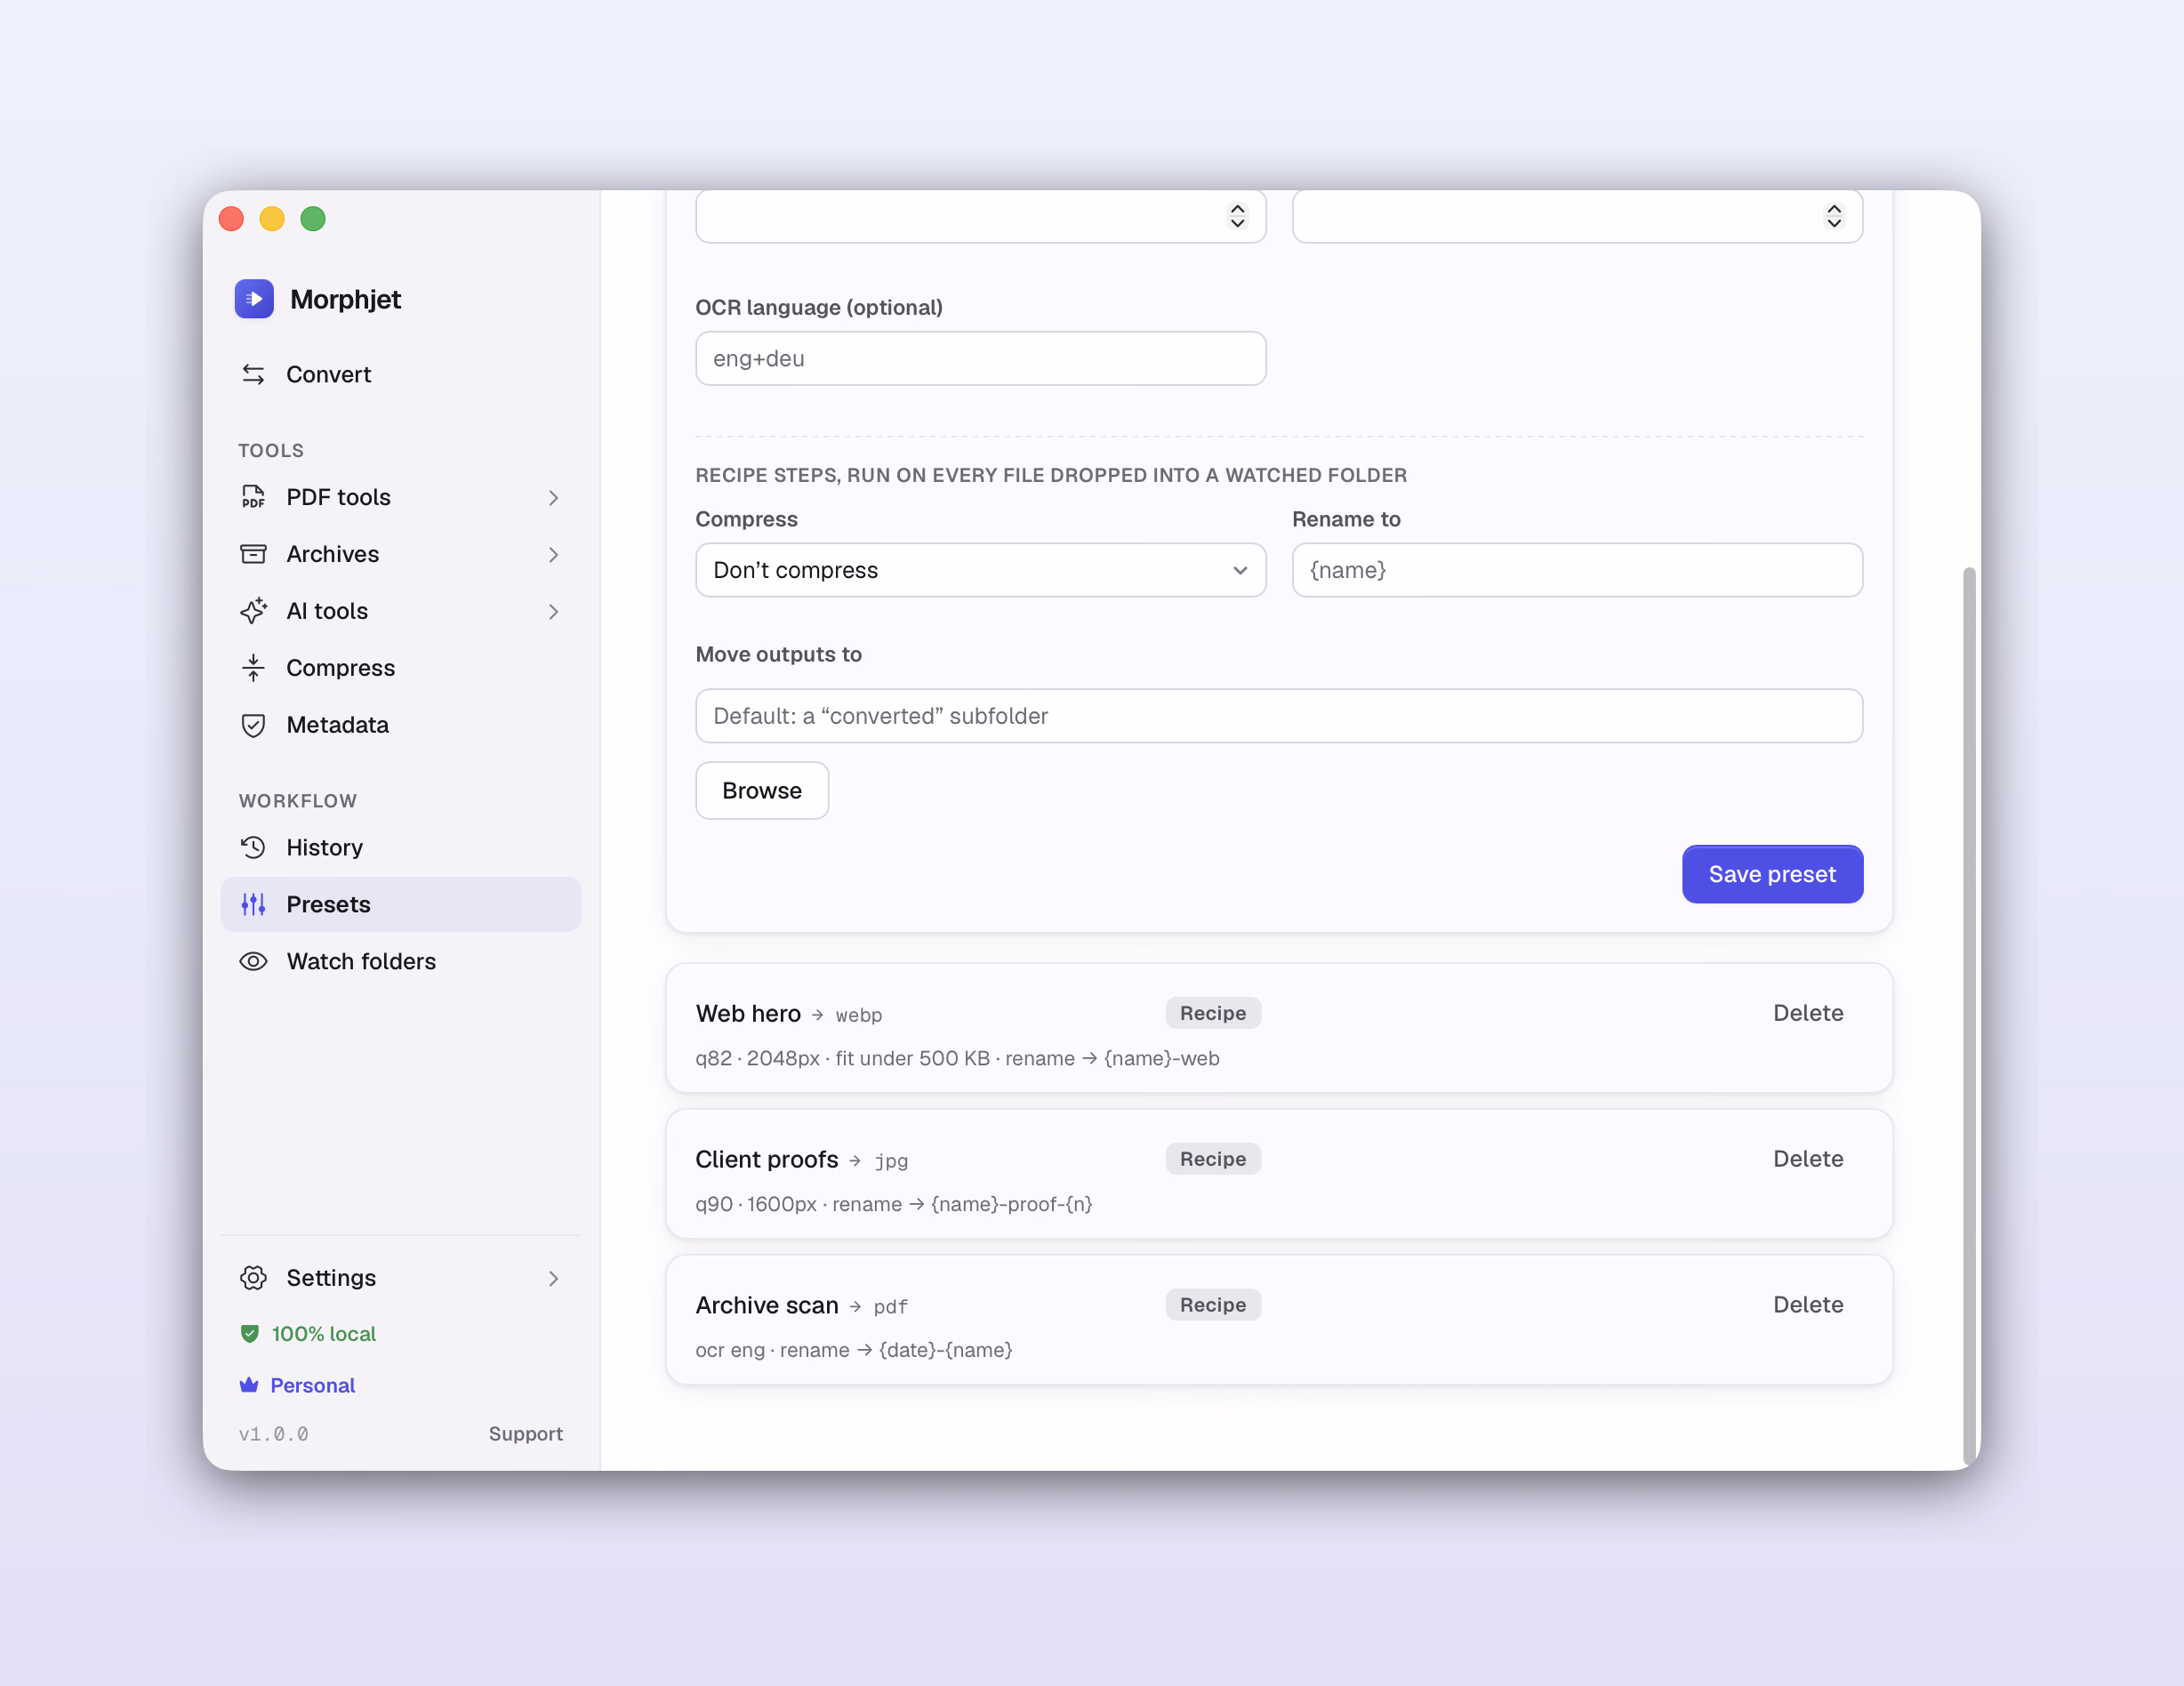Delete the Archive scan preset

click(x=1808, y=1305)
